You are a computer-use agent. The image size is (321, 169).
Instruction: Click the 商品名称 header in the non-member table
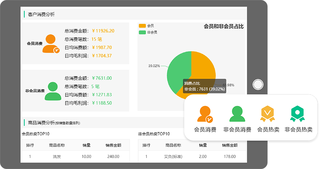point(173,145)
